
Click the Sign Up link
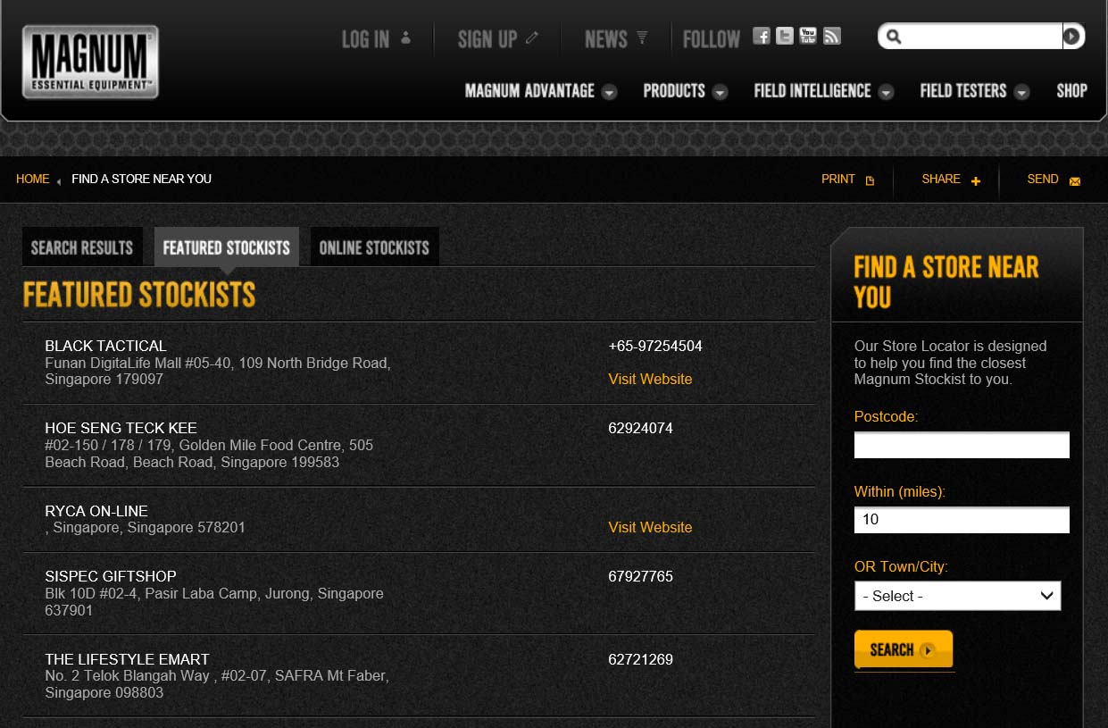click(498, 39)
